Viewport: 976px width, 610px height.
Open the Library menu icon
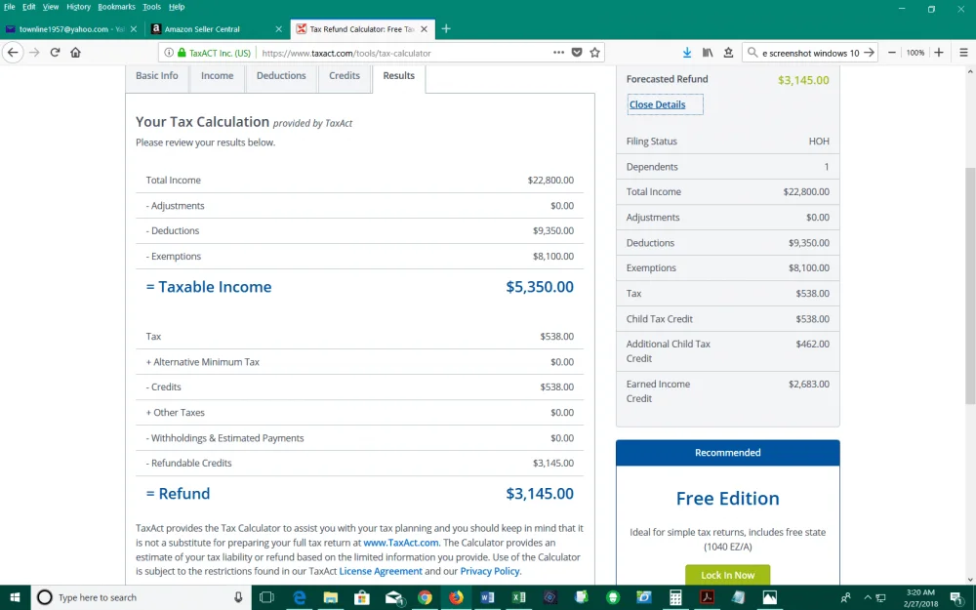click(708, 53)
